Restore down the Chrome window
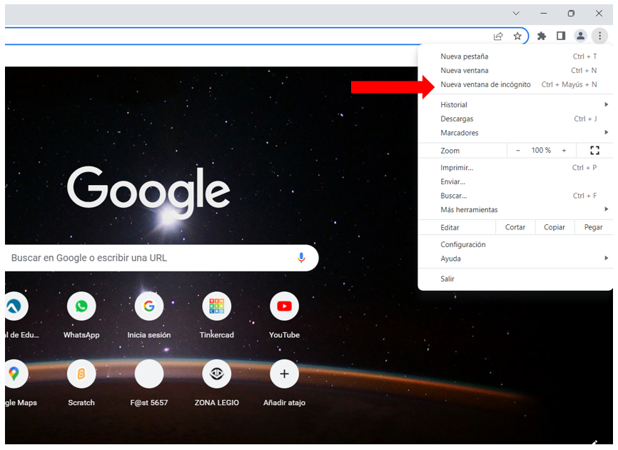The height and width of the screenshot is (450, 618). point(571,14)
